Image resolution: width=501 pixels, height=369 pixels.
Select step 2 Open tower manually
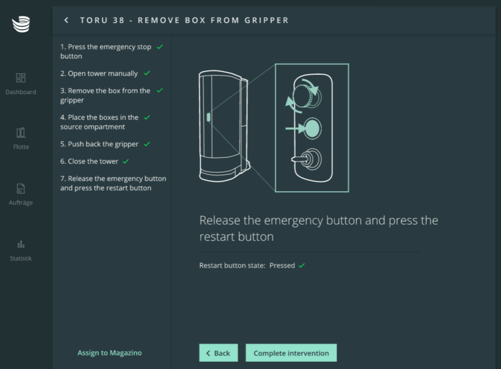point(99,74)
